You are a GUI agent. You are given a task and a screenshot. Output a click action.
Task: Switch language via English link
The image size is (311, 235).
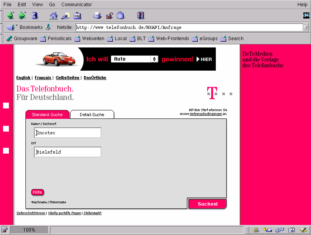click(24, 78)
